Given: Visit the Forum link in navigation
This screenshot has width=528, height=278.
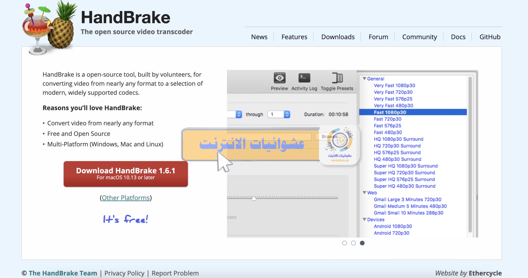Looking at the screenshot, I should [x=378, y=37].
